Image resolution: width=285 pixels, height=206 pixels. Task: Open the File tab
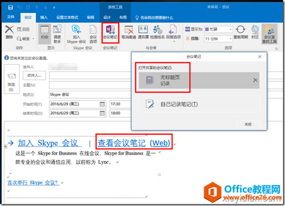click(x=11, y=17)
